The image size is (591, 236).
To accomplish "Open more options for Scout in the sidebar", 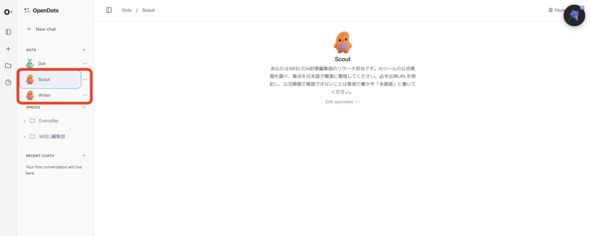I will coord(85,79).
